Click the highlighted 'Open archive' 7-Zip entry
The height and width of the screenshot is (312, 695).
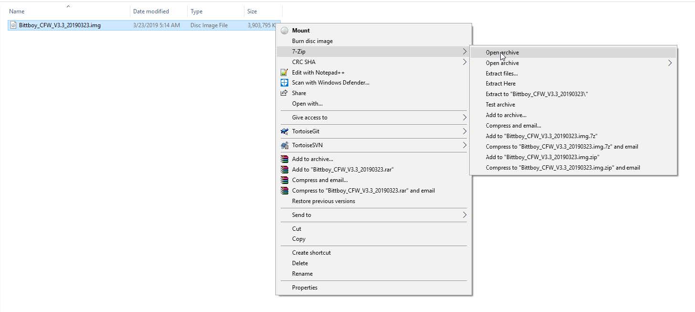pyautogui.click(x=573, y=53)
